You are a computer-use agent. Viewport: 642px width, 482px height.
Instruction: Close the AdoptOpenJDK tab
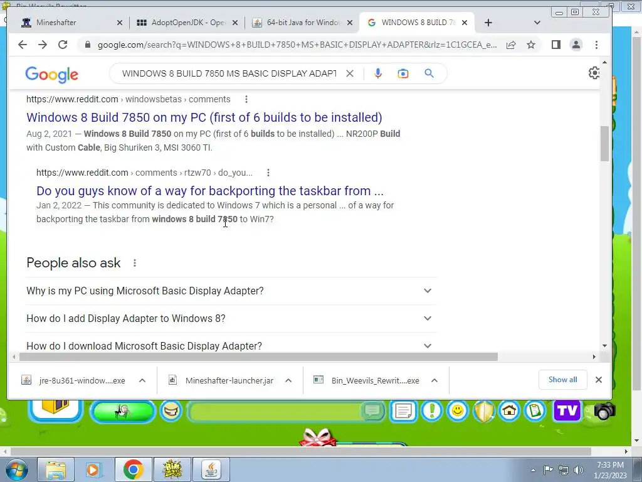[235, 23]
